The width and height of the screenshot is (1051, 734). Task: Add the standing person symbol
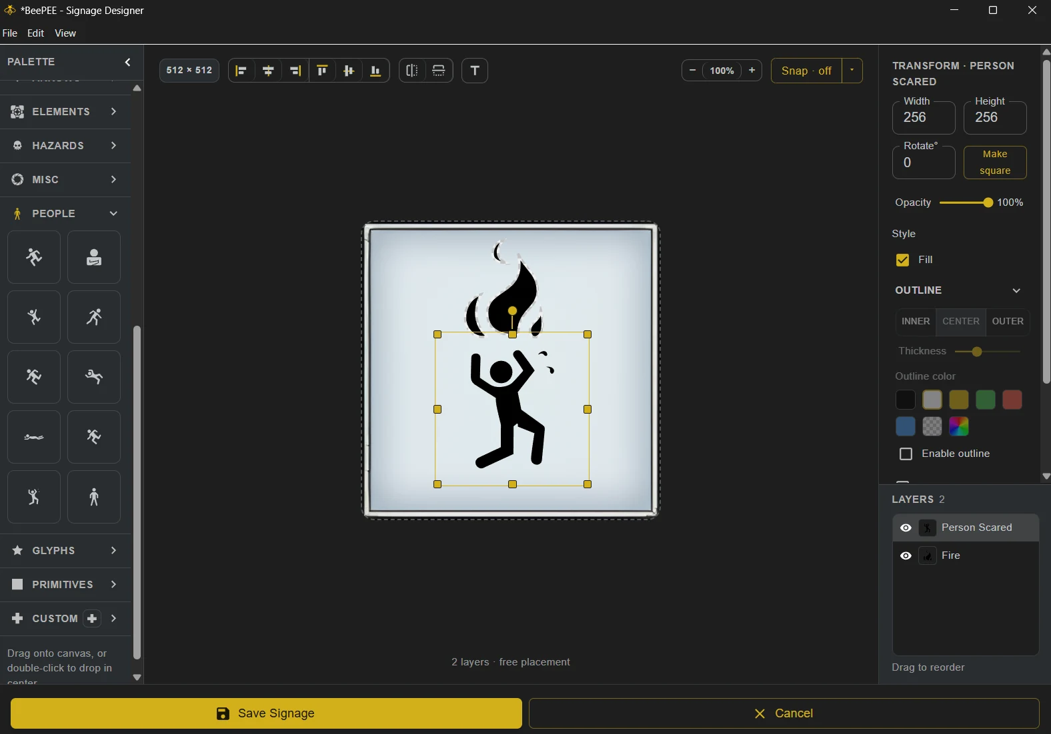pos(94,497)
